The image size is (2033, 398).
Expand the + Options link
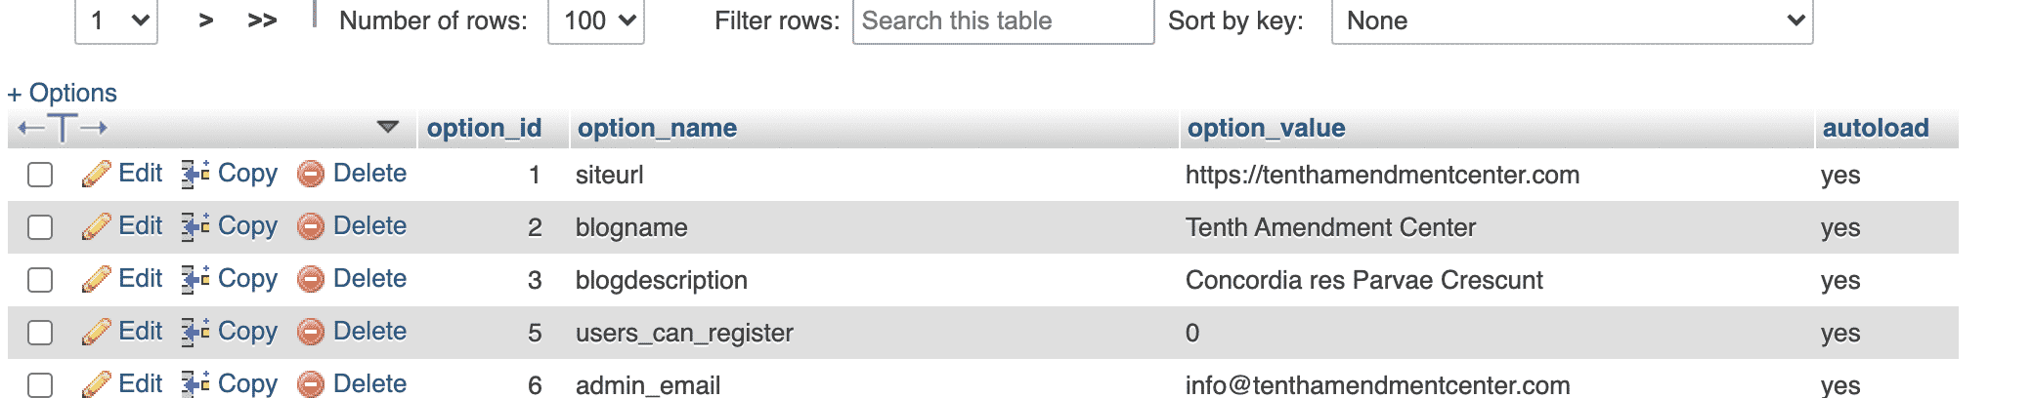(x=63, y=93)
